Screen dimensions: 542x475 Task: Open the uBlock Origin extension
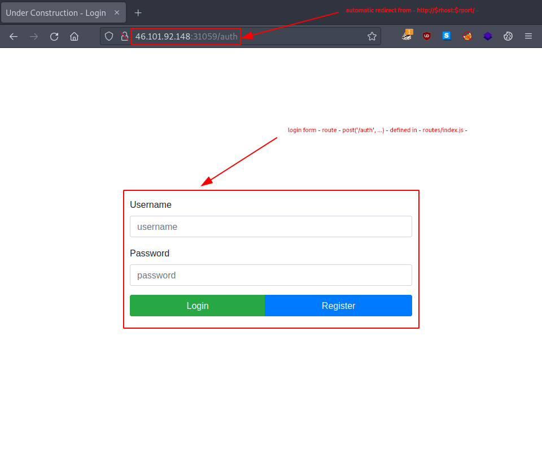tap(426, 36)
